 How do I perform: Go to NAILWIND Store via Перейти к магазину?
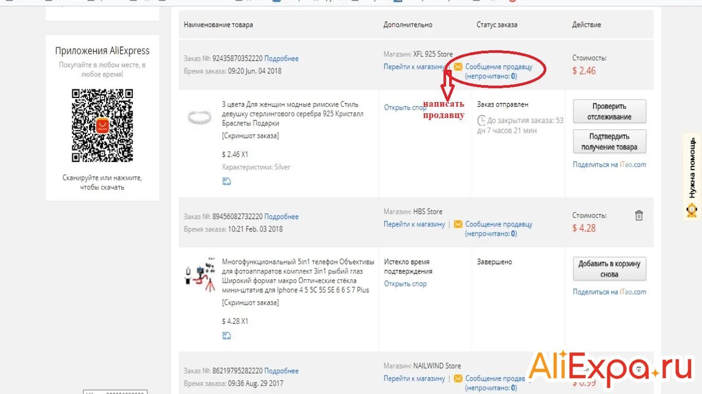414,379
